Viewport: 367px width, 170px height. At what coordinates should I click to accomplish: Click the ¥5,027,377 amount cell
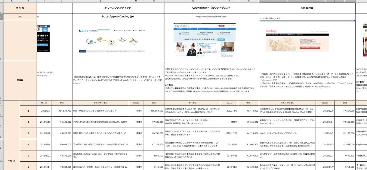(62, 133)
